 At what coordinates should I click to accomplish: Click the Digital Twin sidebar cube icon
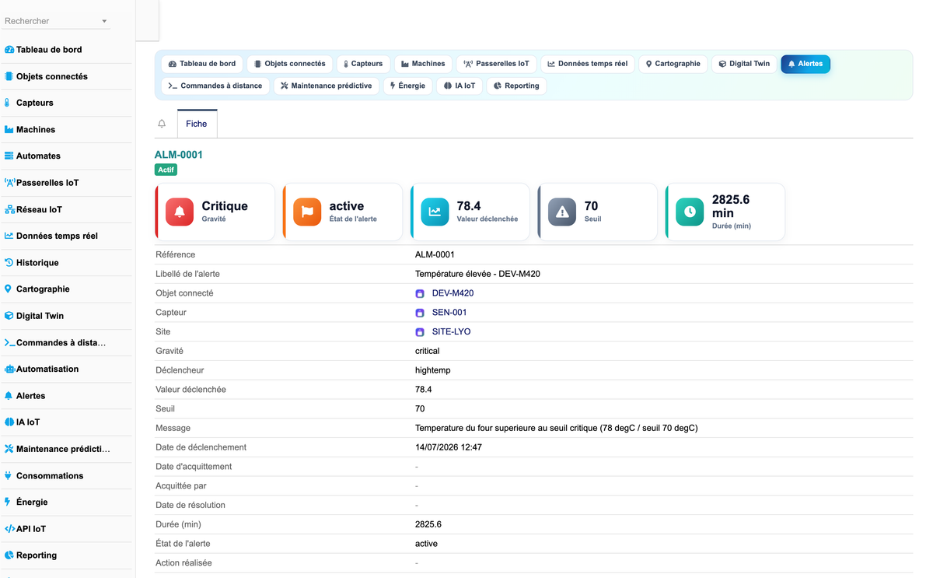(x=9, y=316)
